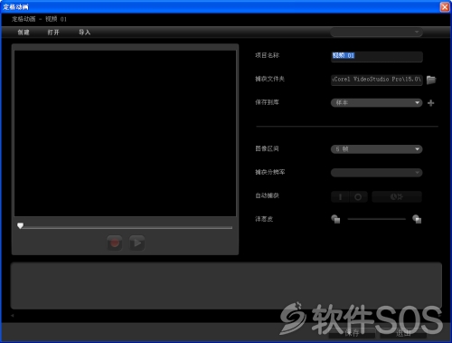Viewport: 452px width, 343px height.
Task: Expand the 保存到库 library dropdown
Action: pyautogui.click(x=377, y=103)
